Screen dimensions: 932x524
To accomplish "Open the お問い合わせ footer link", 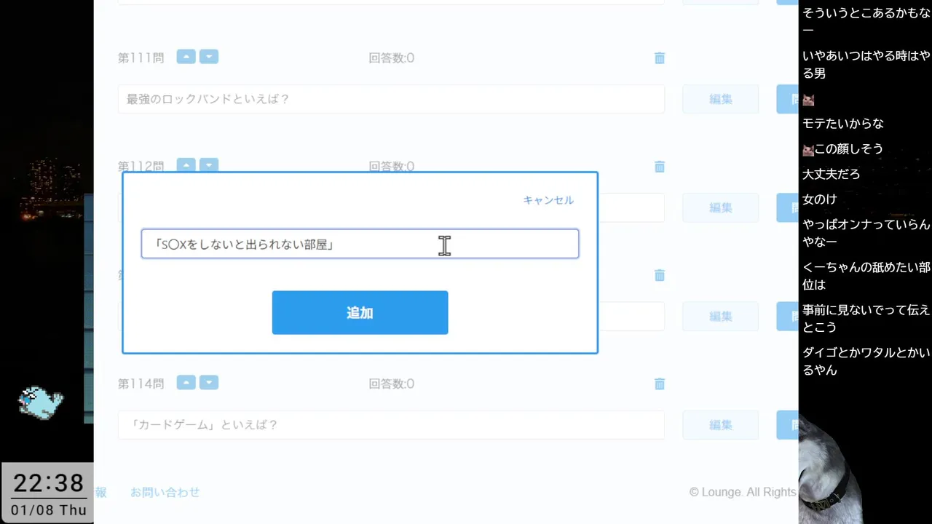I will [165, 492].
